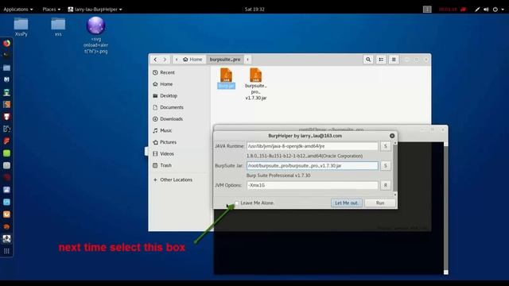The width and height of the screenshot is (509, 286).
Task: Click the left path bar scroll arrow
Action: [177, 60]
